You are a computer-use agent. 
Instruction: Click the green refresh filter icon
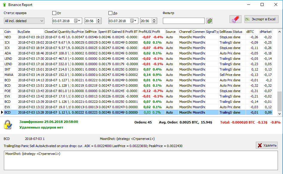click(209, 21)
